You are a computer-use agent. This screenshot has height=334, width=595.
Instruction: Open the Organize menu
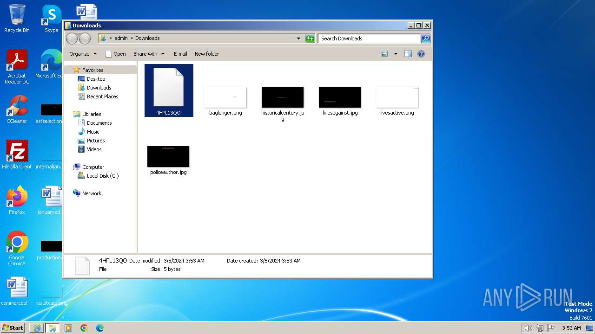click(x=83, y=54)
